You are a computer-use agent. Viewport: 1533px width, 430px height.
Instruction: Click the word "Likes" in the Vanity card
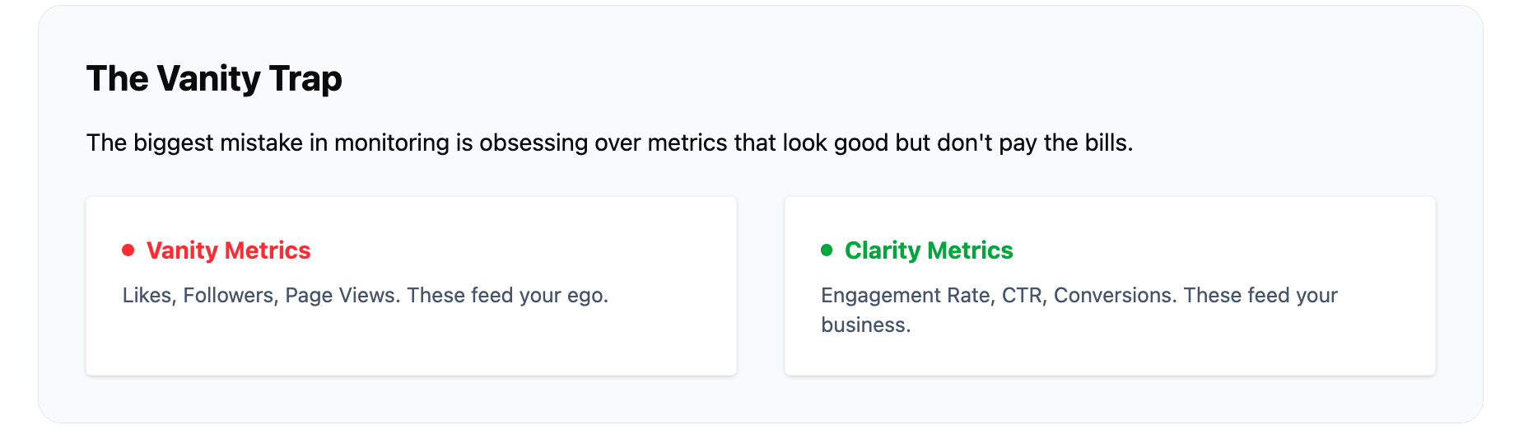coord(147,296)
